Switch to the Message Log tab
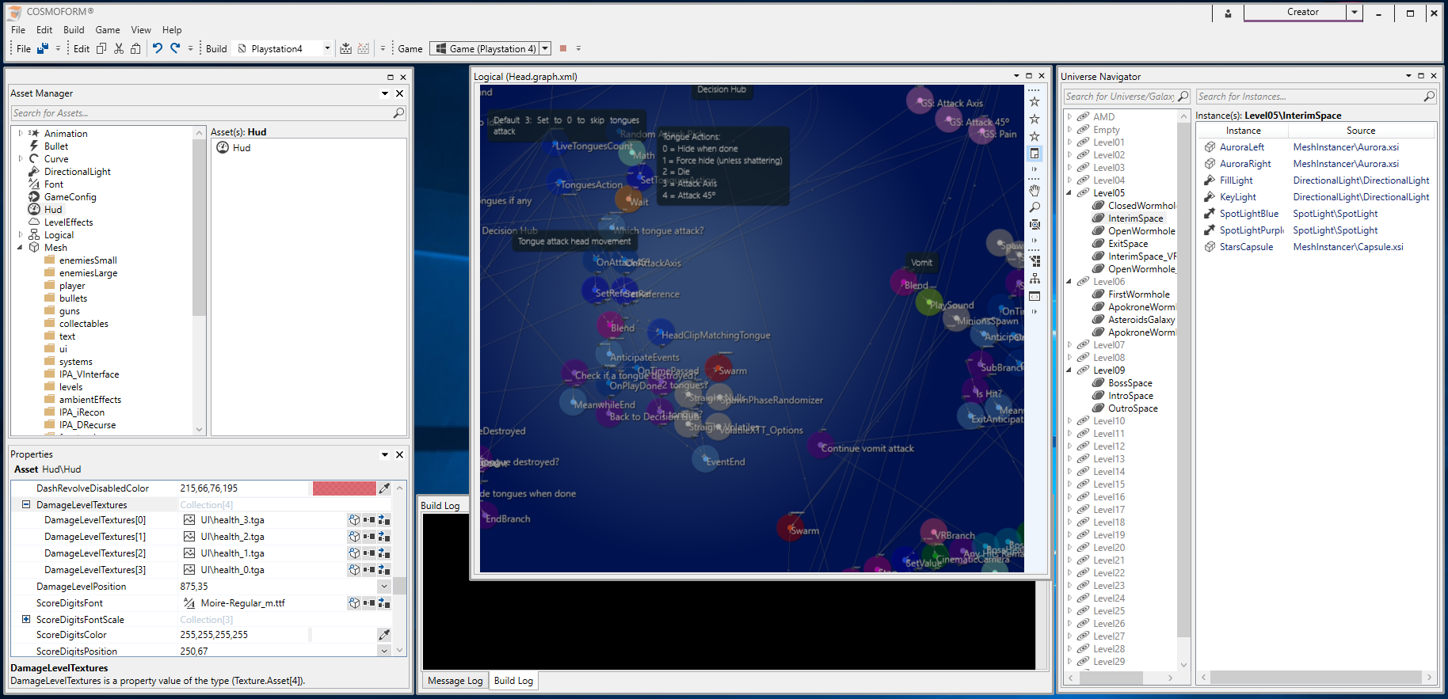1448x699 pixels. pyautogui.click(x=455, y=681)
